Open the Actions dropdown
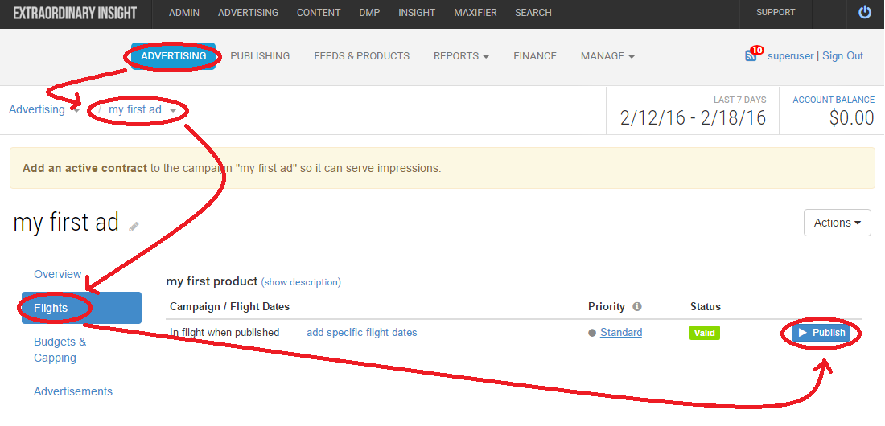This screenshot has height=426, width=885. pyautogui.click(x=837, y=223)
